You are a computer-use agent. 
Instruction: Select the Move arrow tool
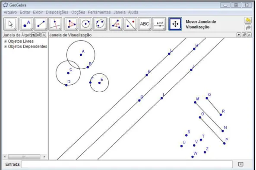click(10, 24)
